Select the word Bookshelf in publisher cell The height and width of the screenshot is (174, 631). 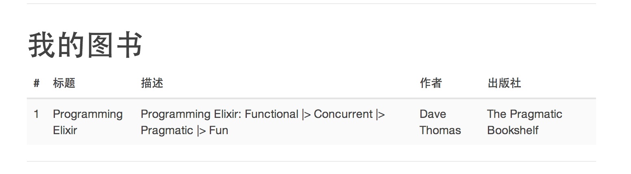pos(513,130)
